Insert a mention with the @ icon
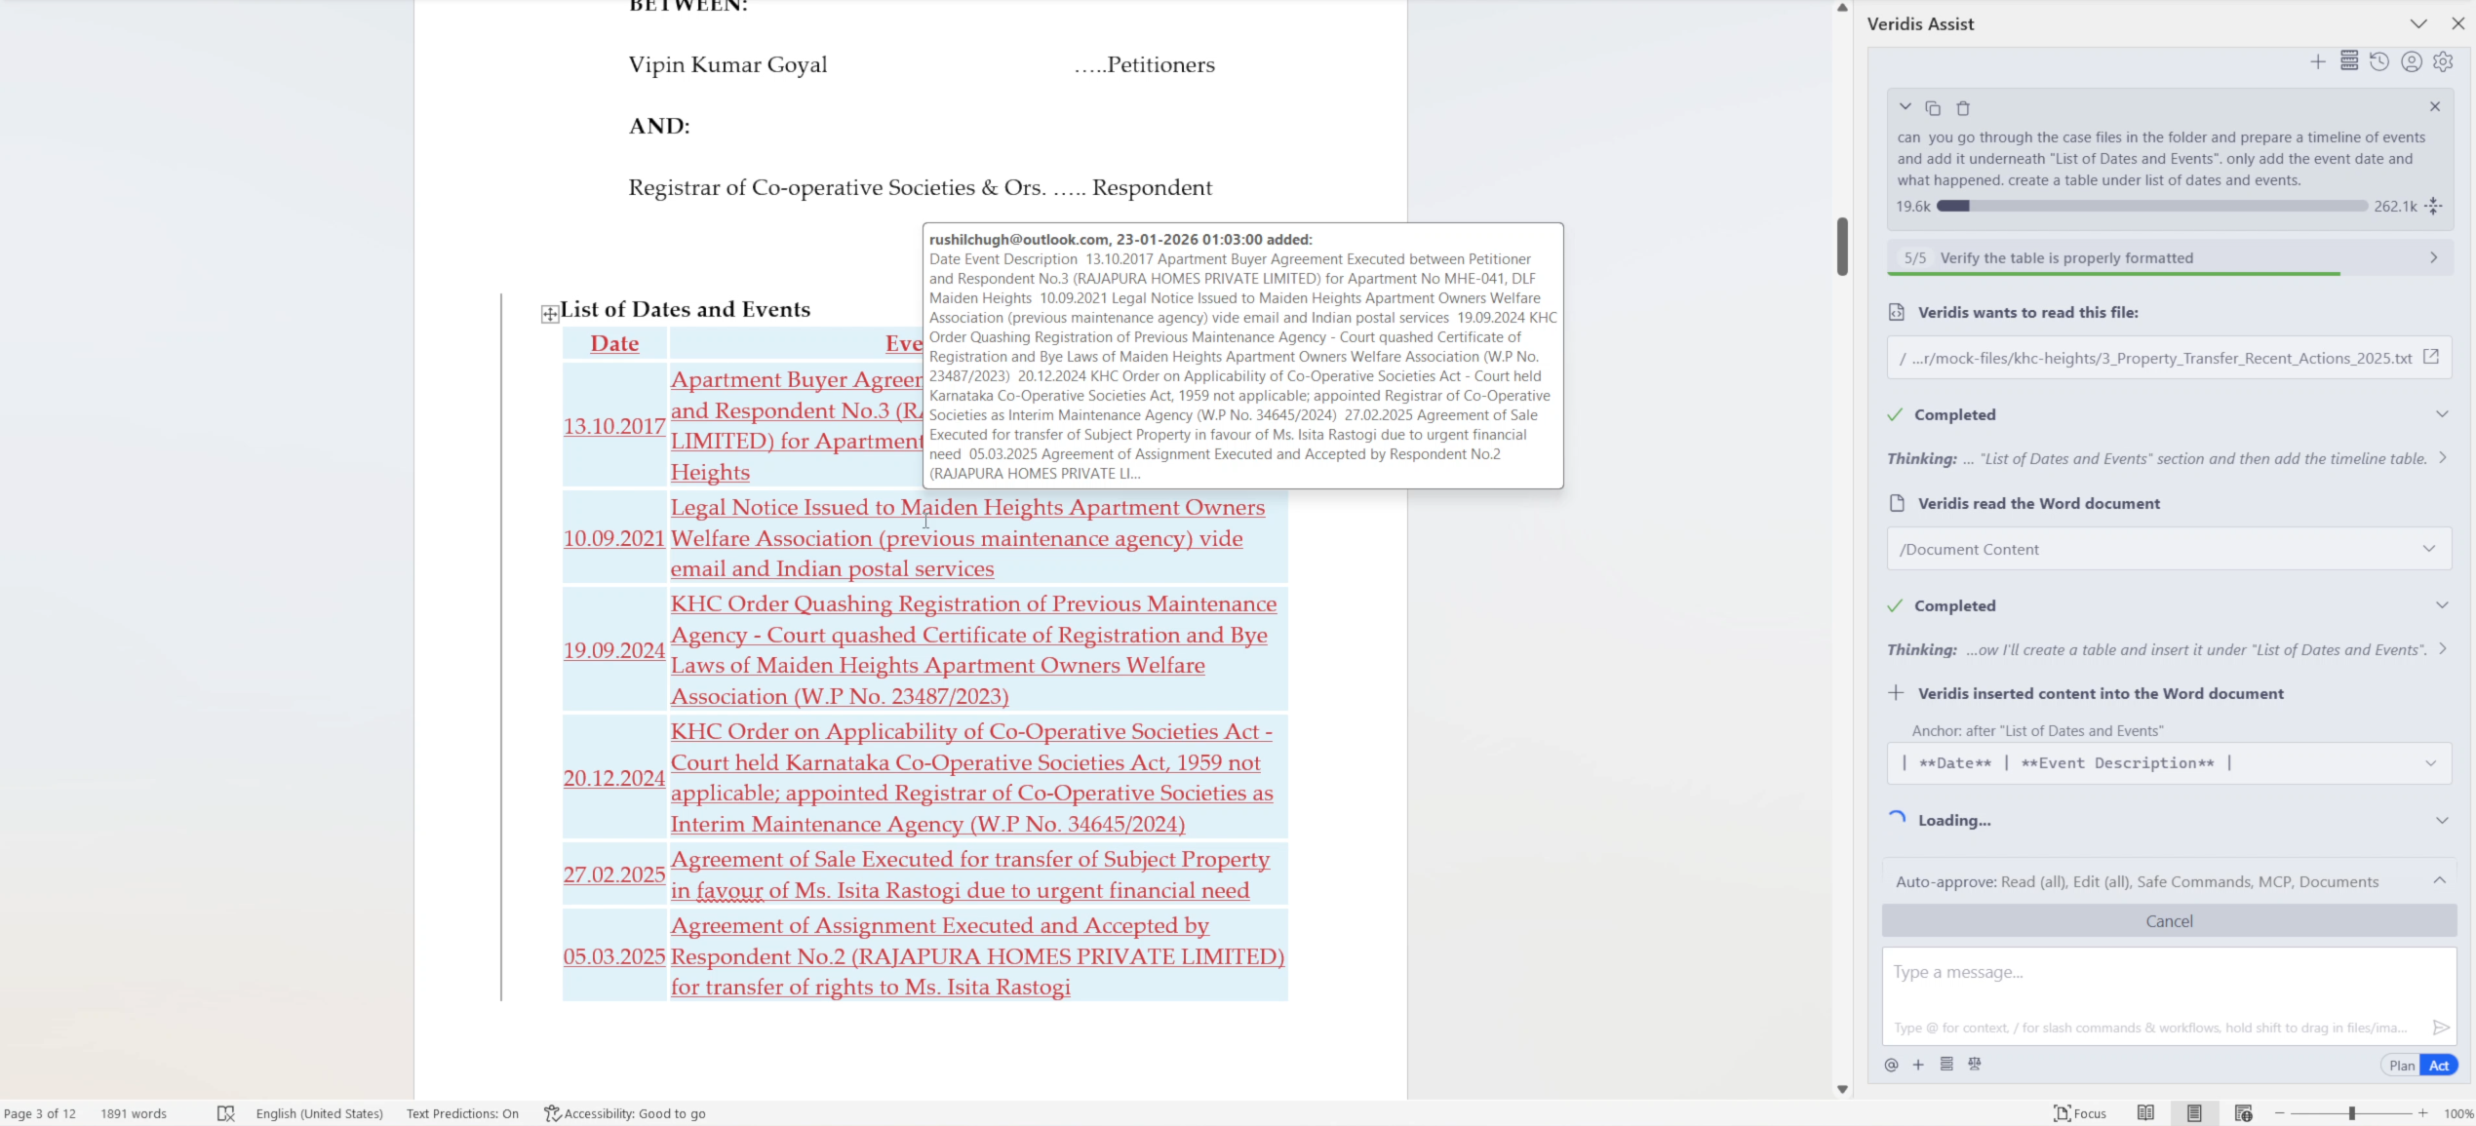 (1891, 1064)
